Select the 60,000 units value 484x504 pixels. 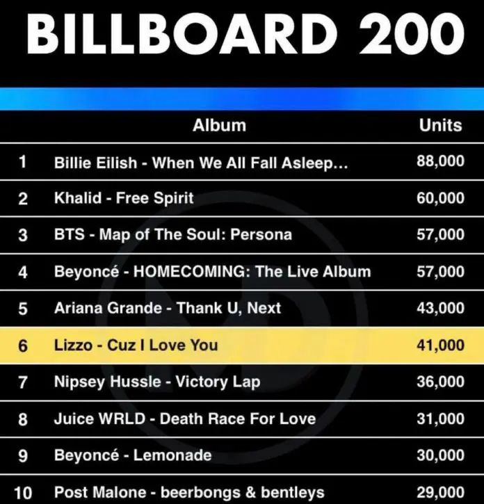coord(440,198)
